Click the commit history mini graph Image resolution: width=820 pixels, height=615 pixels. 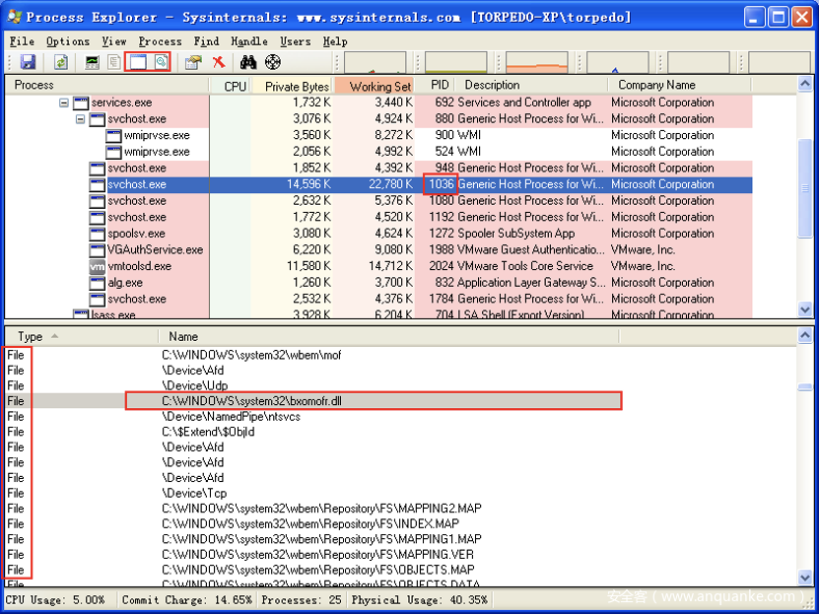455,62
